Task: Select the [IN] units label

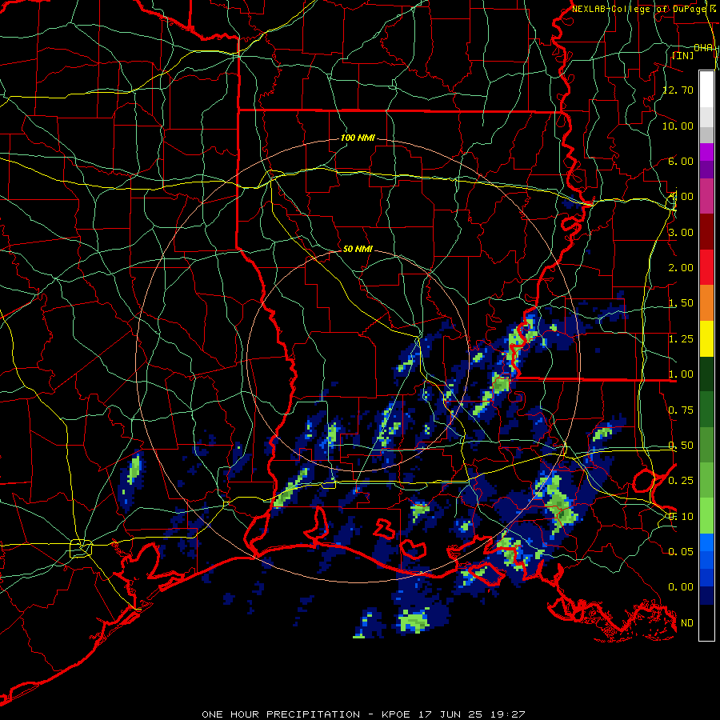Action: tap(682, 55)
